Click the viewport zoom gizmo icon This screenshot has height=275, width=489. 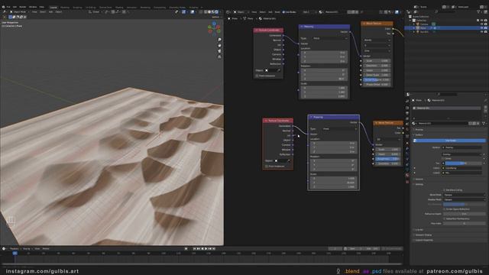coord(219,40)
